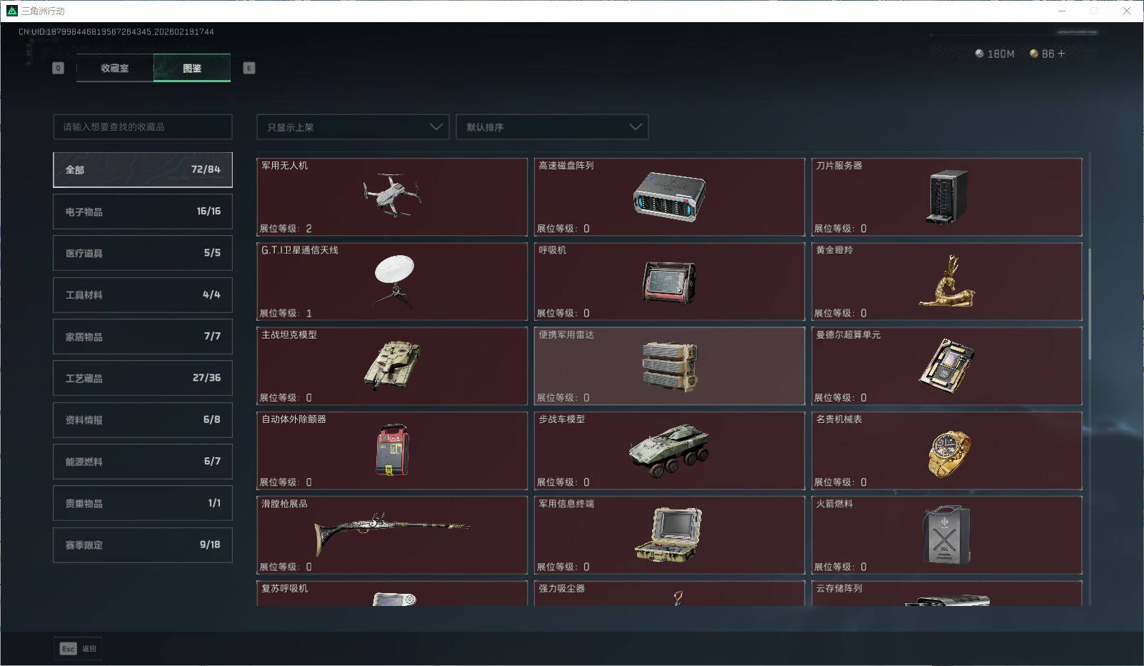
Task: View the 黄金瞪羚 golden gazelle collectible
Action: (x=946, y=281)
